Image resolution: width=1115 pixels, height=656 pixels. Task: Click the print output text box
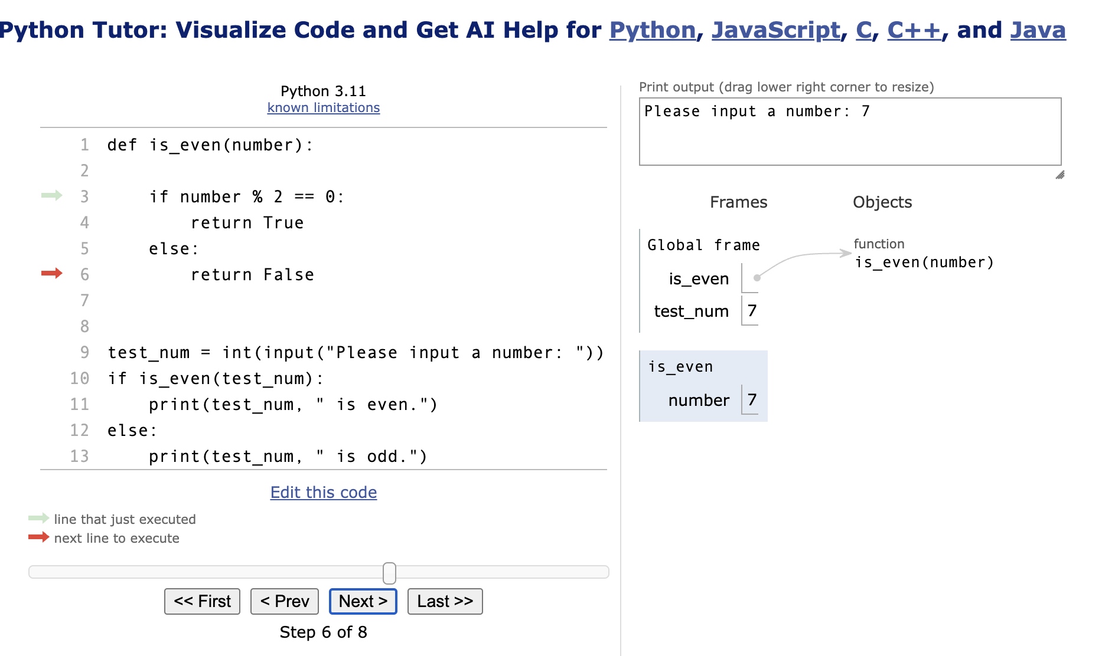(850, 132)
